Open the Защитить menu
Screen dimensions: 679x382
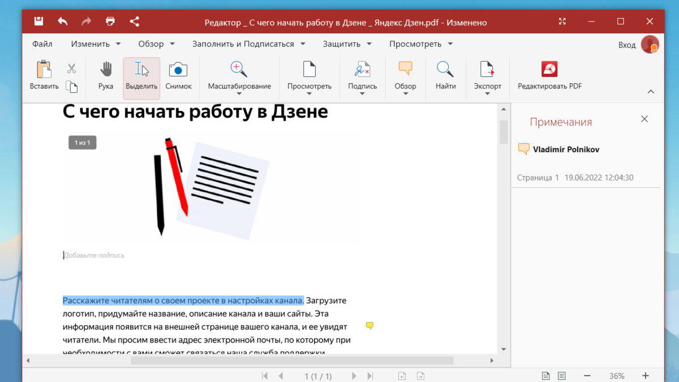(347, 44)
